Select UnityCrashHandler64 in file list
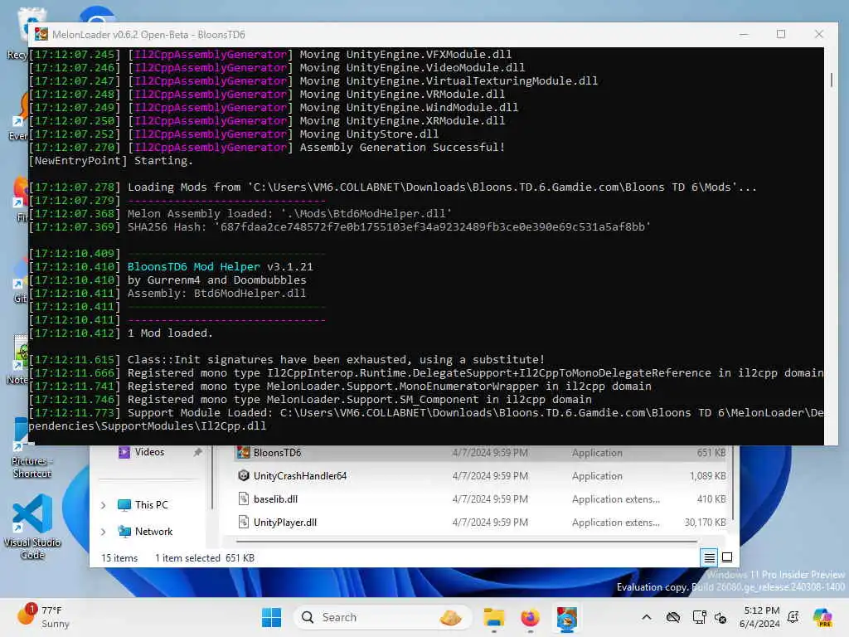The width and height of the screenshot is (849, 637). pyautogui.click(x=482, y=476)
